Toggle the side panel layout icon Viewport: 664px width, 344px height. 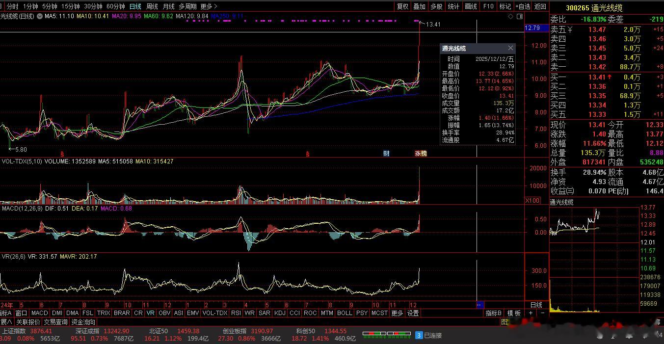520,16
